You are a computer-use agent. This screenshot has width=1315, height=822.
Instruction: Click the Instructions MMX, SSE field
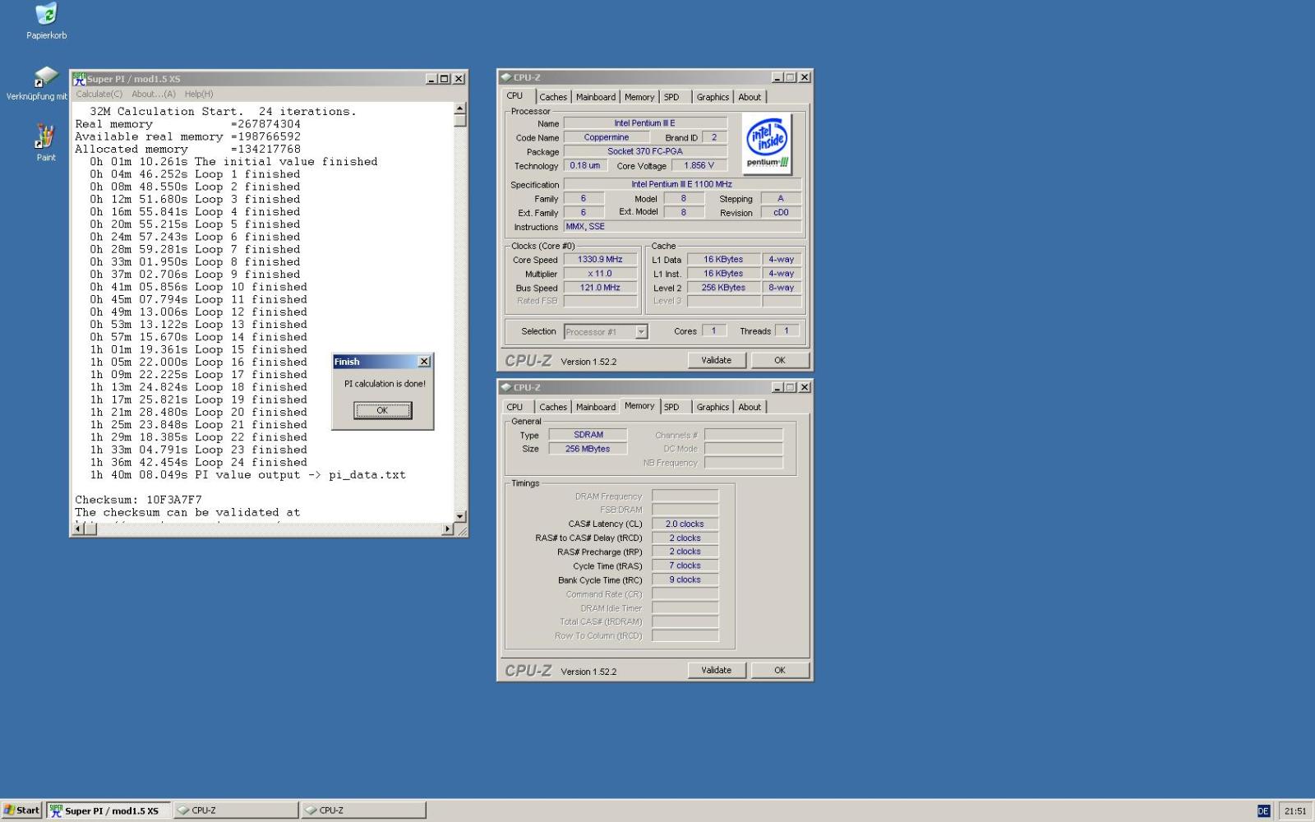click(682, 227)
